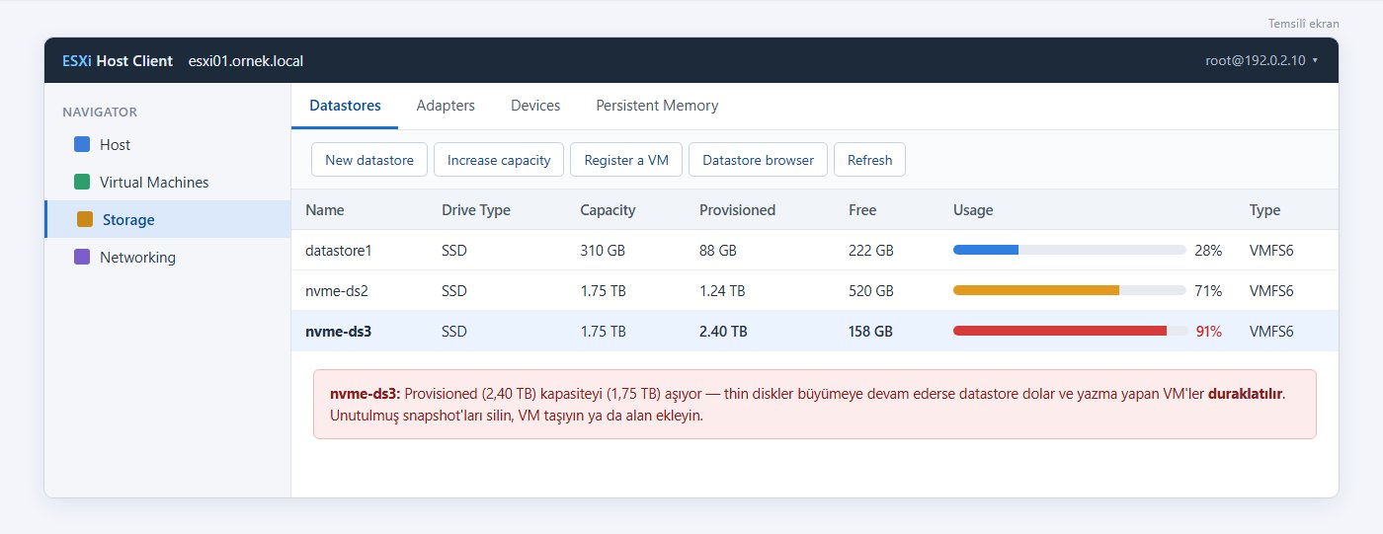Click the green Virtual Machines icon
The height and width of the screenshot is (534, 1383).
pos(82,183)
